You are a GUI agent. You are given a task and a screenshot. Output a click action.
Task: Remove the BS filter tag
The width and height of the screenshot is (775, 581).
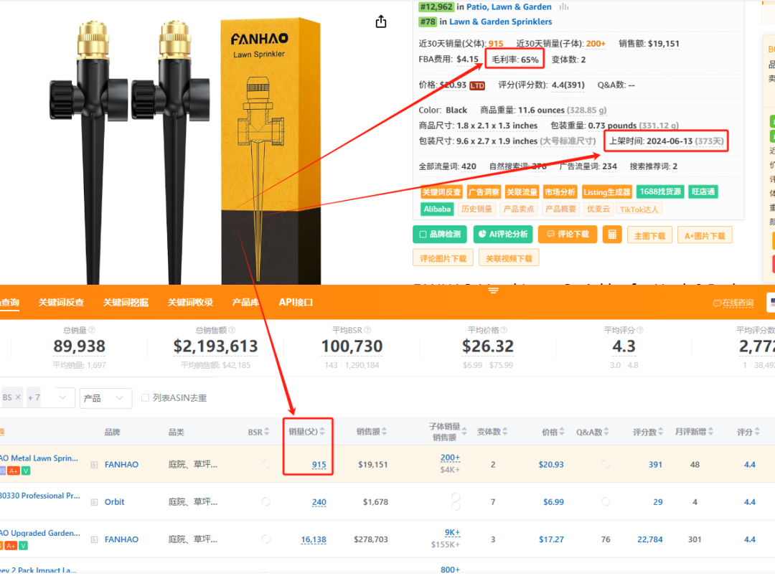click(18, 397)
